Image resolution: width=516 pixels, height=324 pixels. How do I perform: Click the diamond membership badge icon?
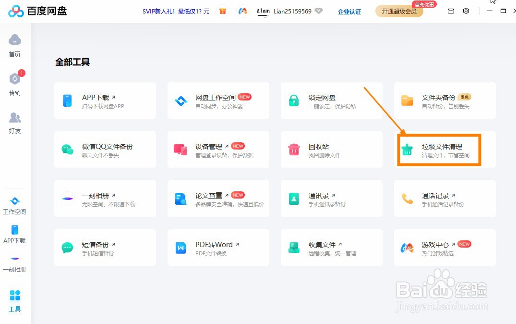point(319,11)
